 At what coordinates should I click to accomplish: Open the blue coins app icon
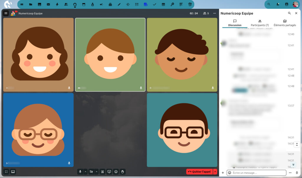(146, 4)
